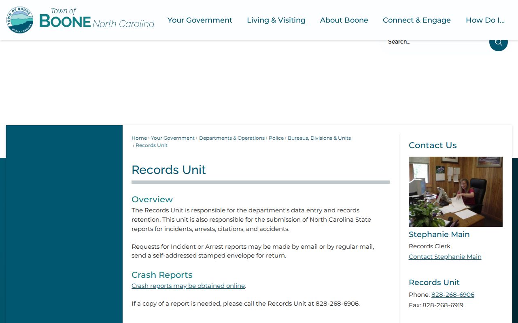
Task: Open the How Do I... menu
Action: pos(485,20)
